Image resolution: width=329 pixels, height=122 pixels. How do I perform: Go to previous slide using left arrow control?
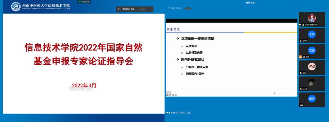167,95
